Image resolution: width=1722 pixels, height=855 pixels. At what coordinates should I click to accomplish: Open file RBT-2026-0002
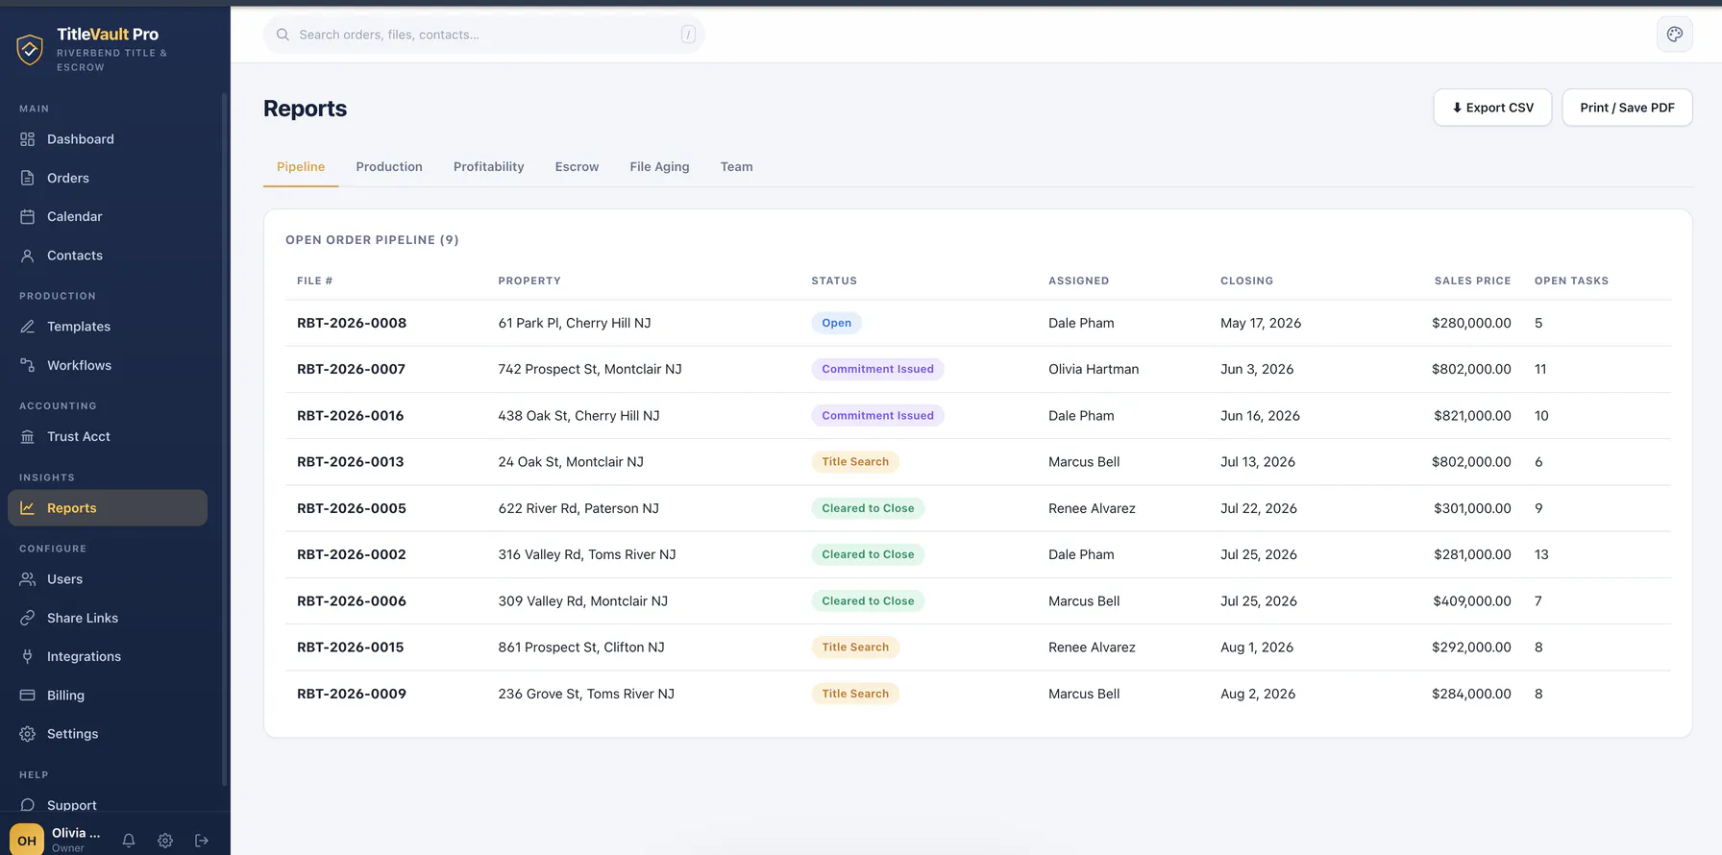coord(352,554)
